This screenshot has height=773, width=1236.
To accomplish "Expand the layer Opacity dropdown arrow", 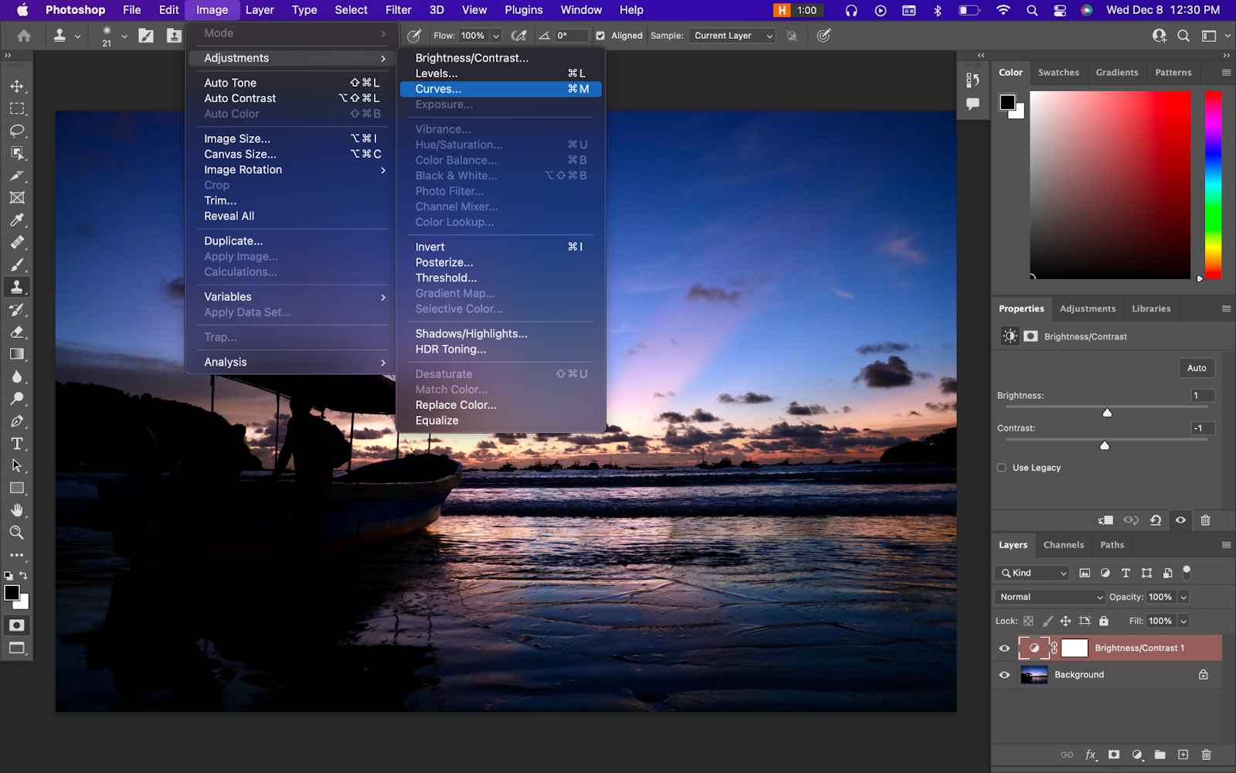I will point(1183,597).
